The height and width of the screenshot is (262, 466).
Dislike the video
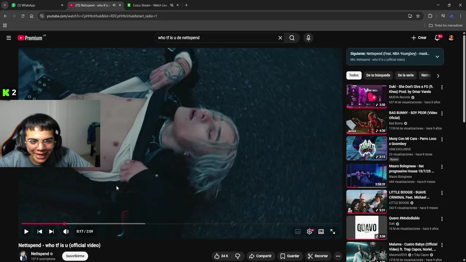point(238,256)
